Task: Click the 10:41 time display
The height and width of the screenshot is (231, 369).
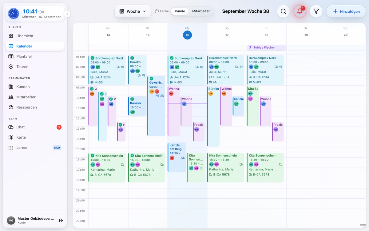Action: [33, 12]
